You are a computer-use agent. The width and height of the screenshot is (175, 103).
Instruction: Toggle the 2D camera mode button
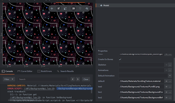tap(74, 8)
